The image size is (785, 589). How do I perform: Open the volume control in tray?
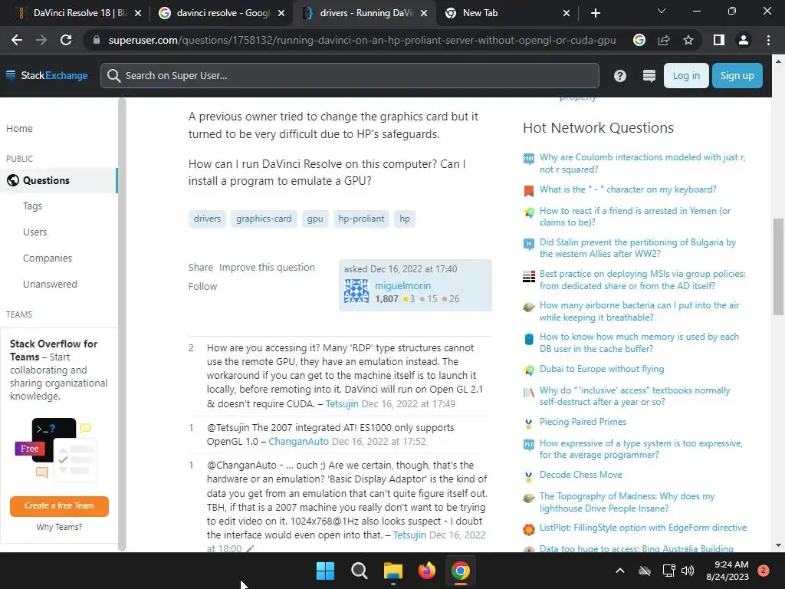(688, 571)
